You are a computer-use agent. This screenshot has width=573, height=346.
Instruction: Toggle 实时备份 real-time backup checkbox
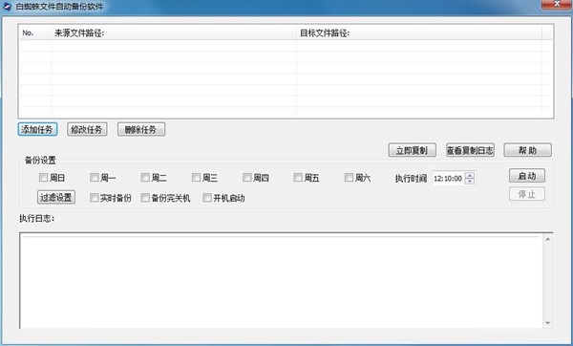[x=95, y=198]
